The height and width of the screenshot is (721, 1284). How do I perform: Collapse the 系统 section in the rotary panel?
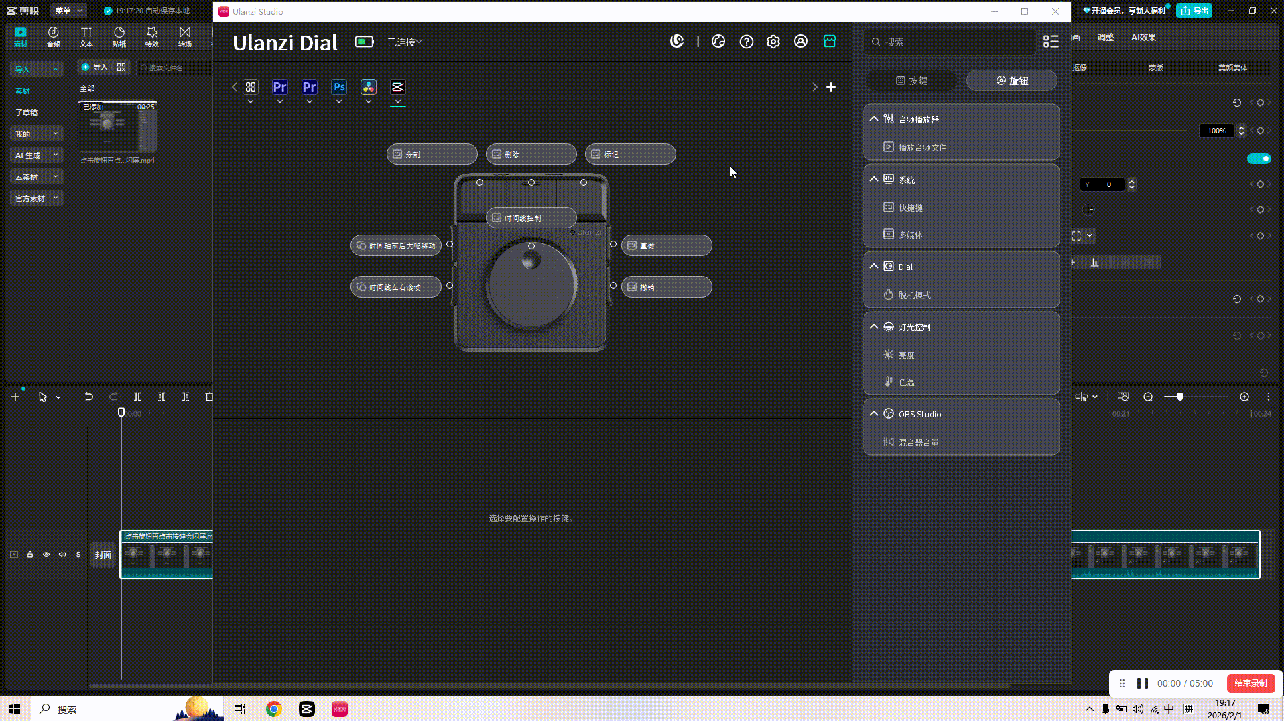[x=873, y=178]
